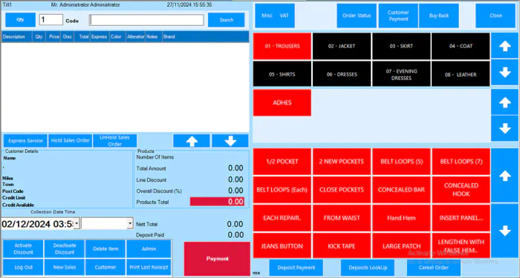Open the collection date dropdown arrow

(x=77, y=224)
